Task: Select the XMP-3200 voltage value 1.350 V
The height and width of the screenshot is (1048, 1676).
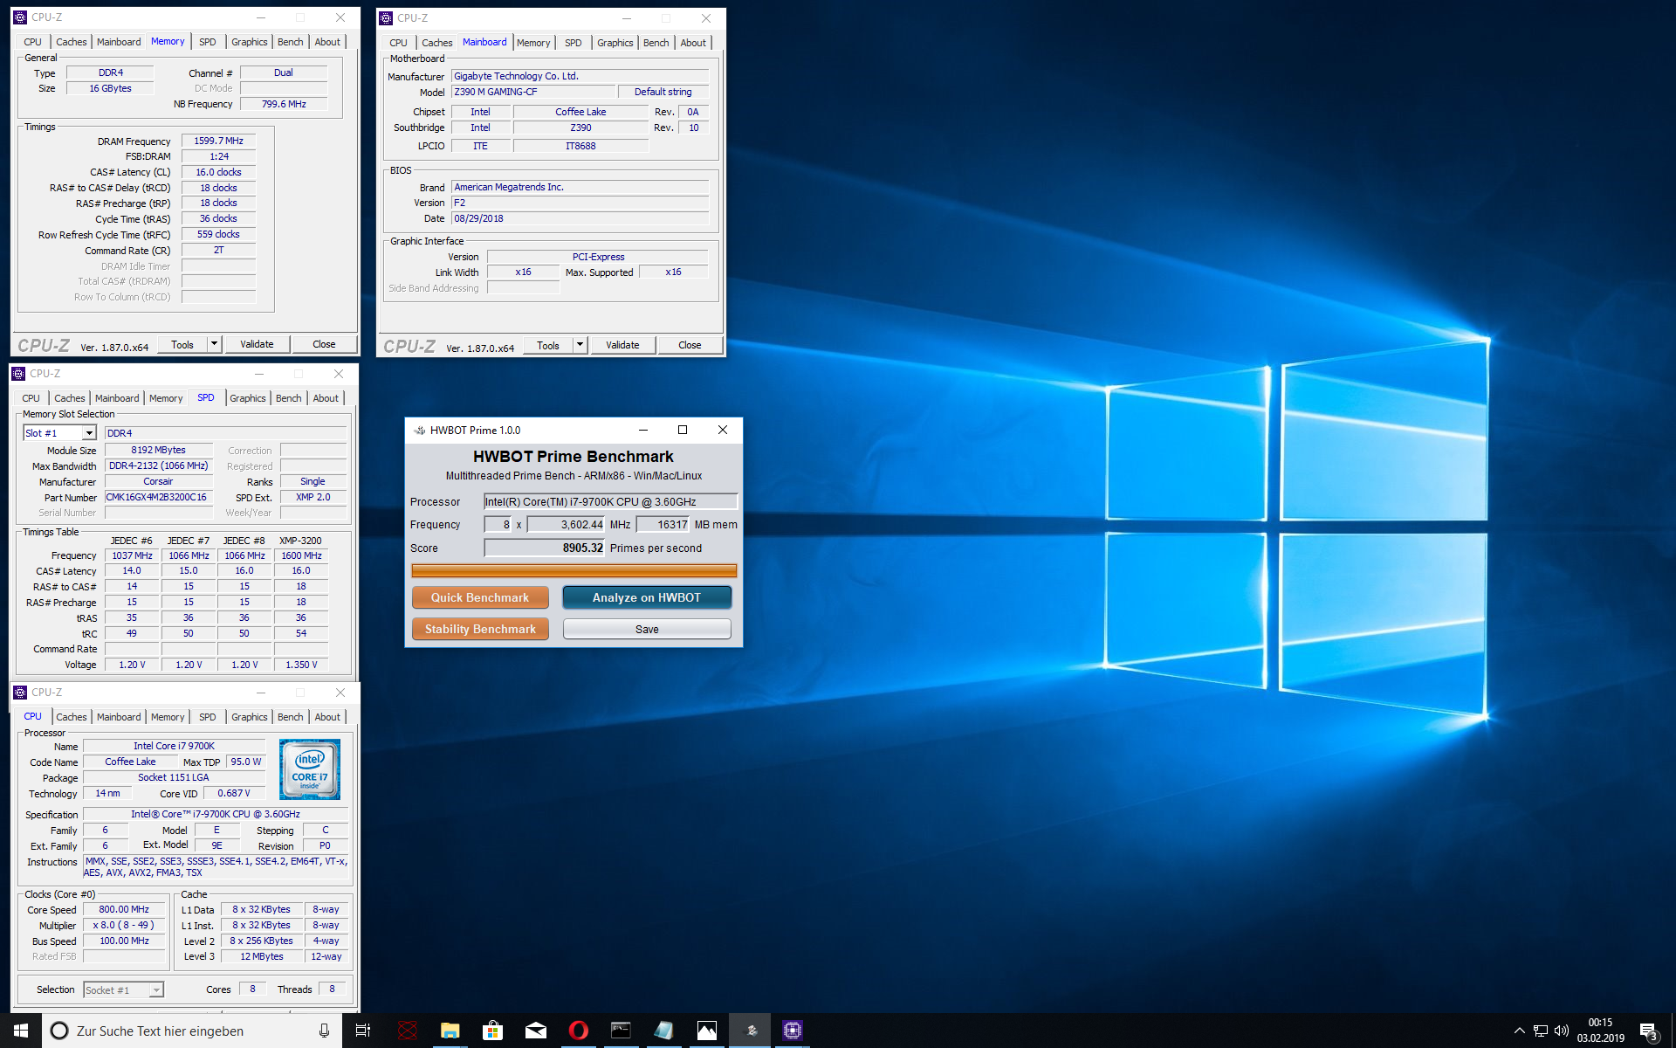Action: point(301,665)
